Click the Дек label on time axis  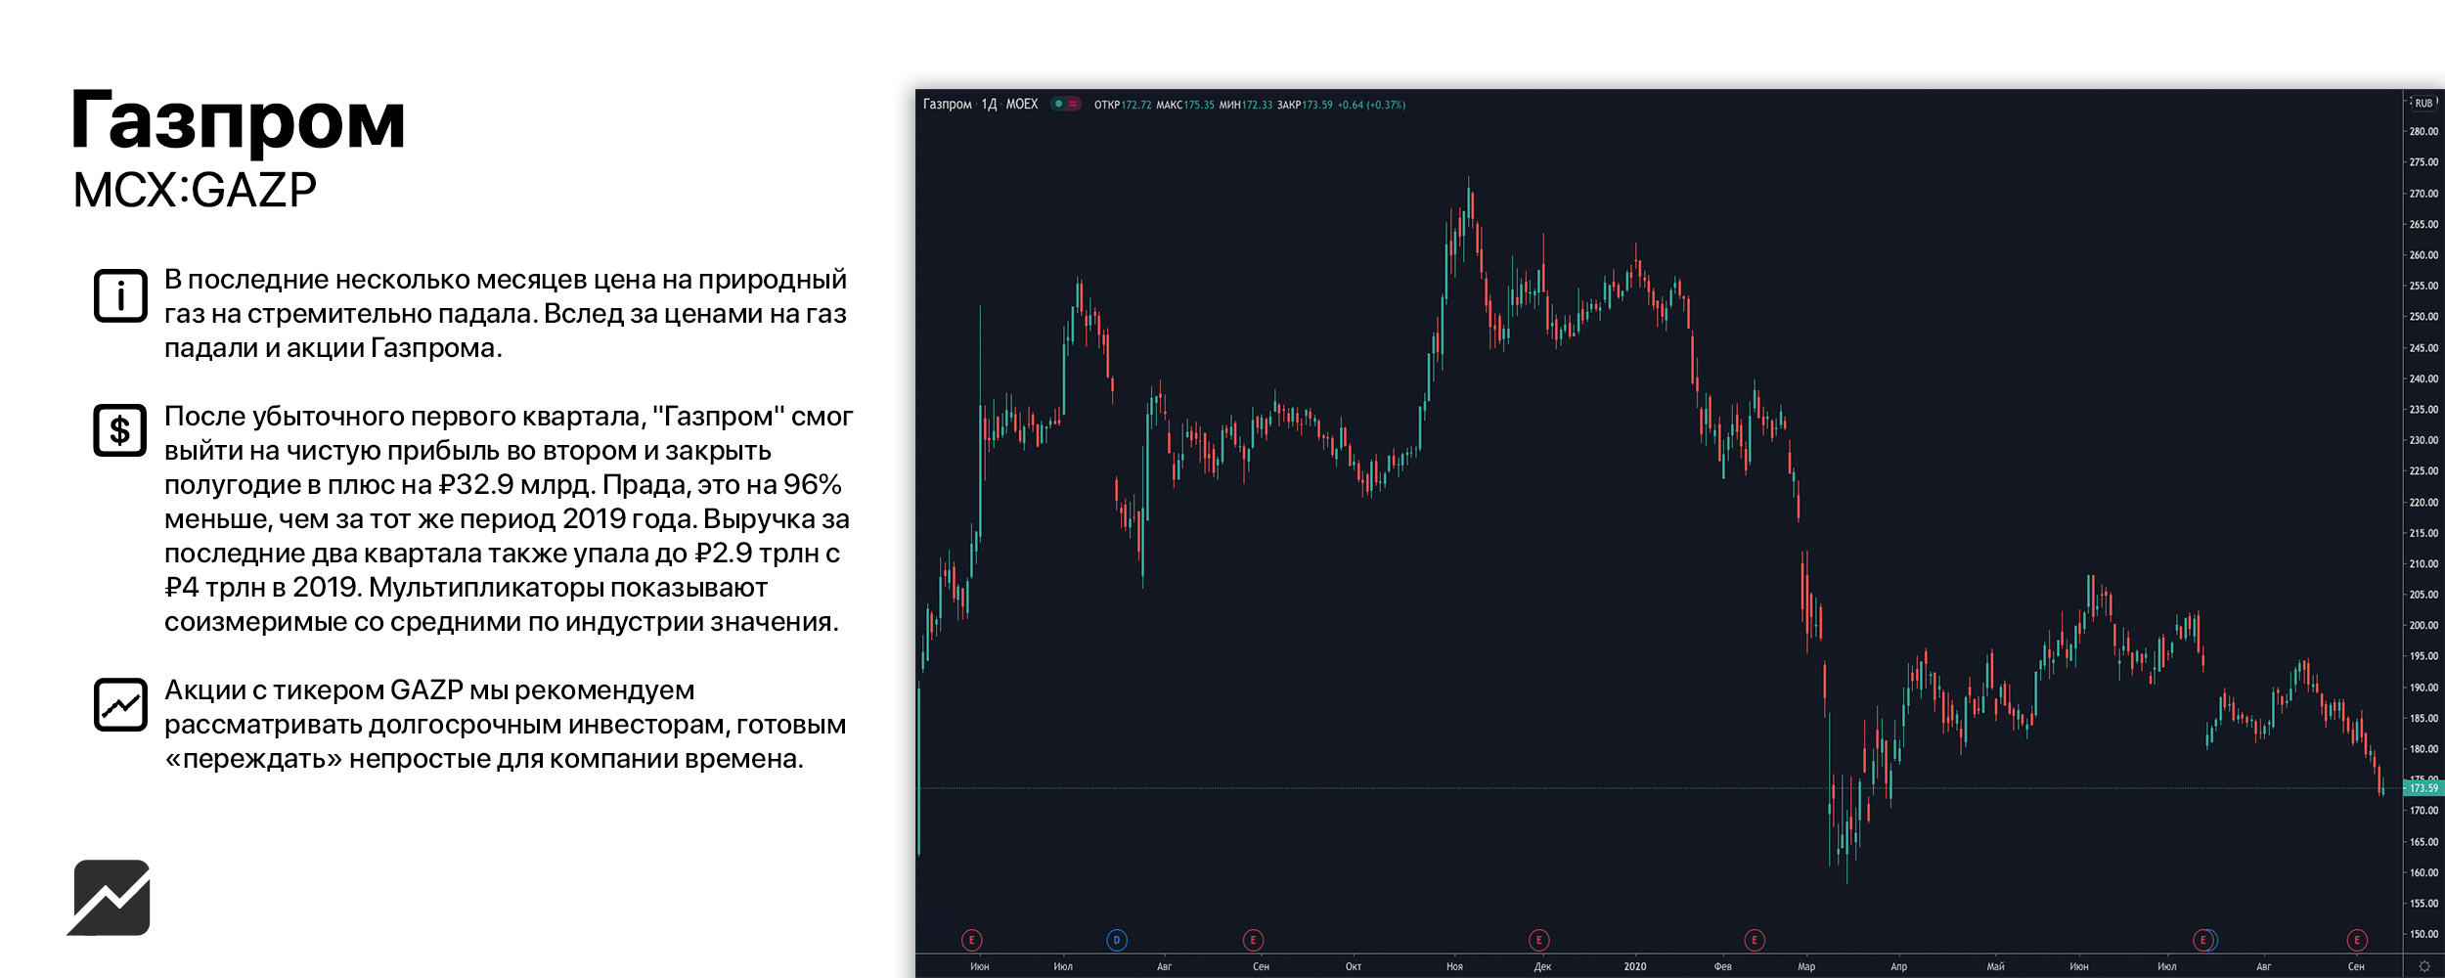[1543, 966]
